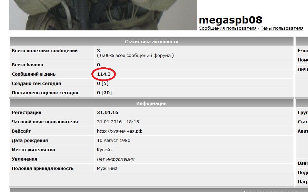Click the Кувейт location value
Screen dimensions: 308x192
pyautogui.click(x=105, y=150)
